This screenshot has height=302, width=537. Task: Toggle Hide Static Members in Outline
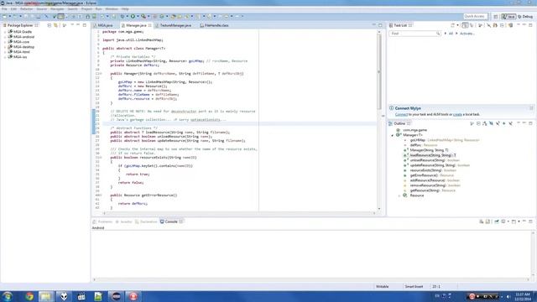pos(498,123)
